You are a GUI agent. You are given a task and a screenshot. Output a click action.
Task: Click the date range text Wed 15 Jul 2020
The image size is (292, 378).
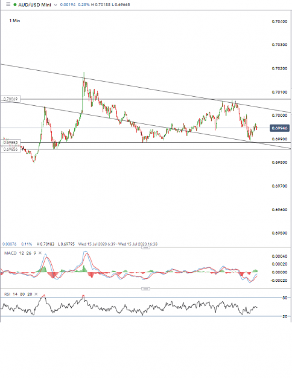click(x=118, y=244)
